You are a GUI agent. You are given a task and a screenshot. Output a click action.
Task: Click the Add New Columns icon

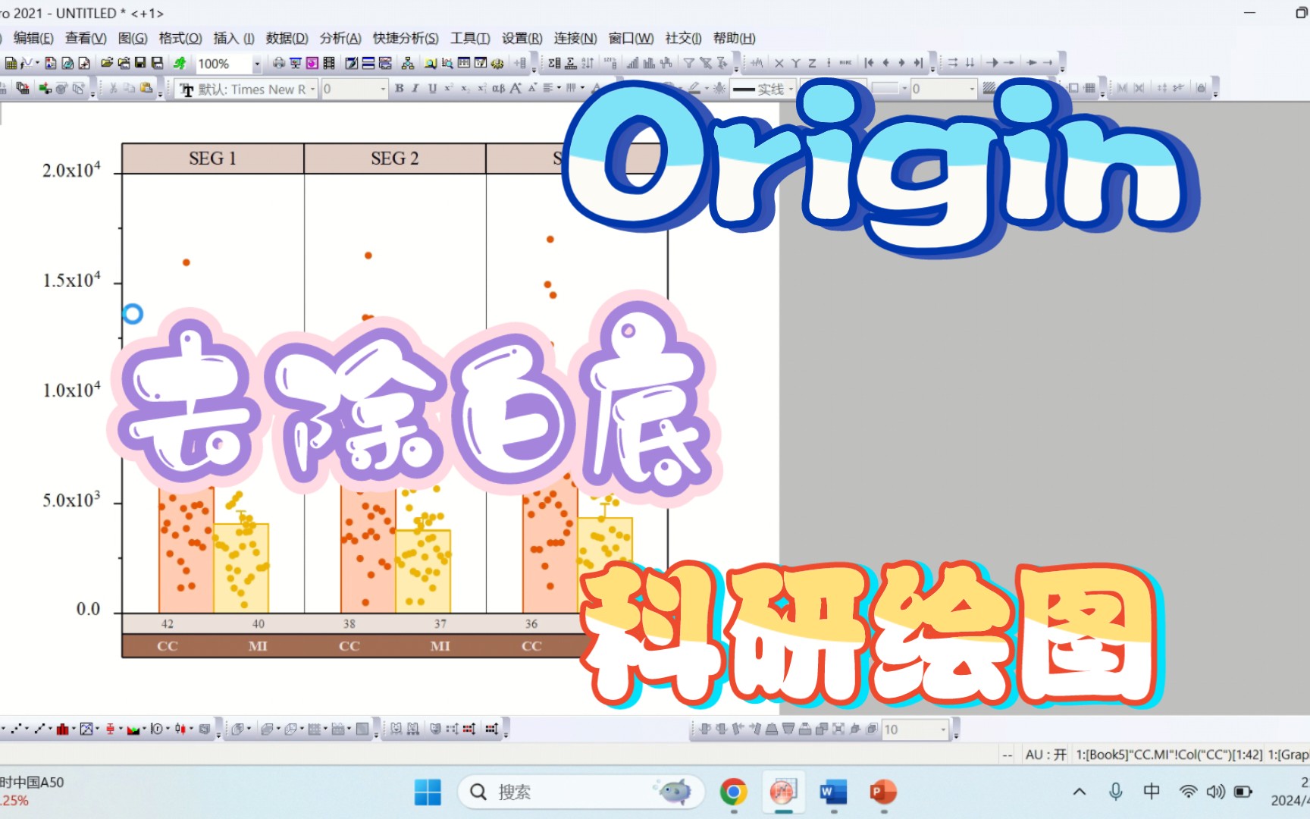(520, 63)
